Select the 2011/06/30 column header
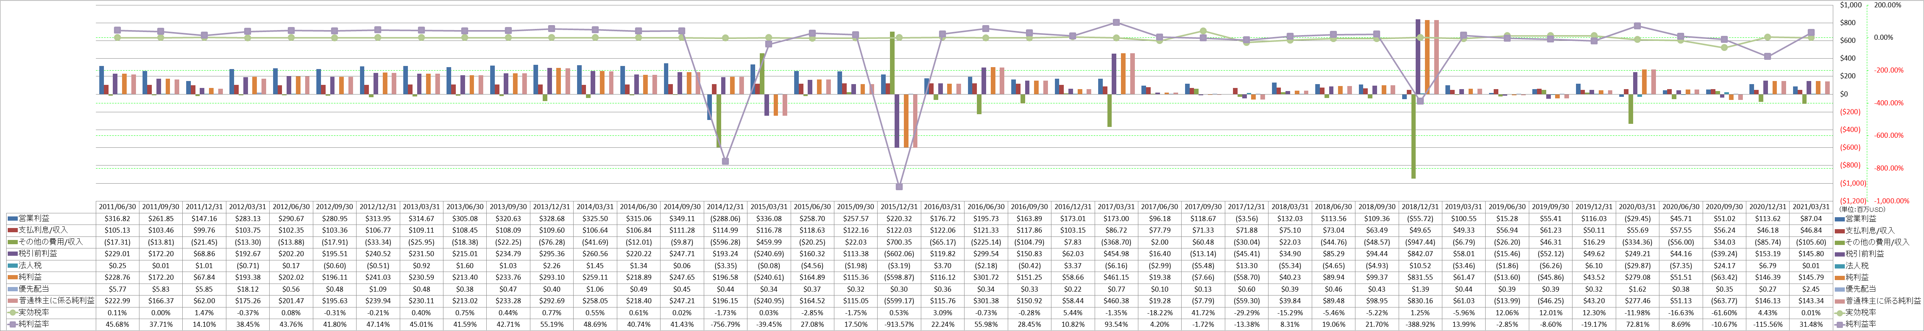 [x=118, y=207]
